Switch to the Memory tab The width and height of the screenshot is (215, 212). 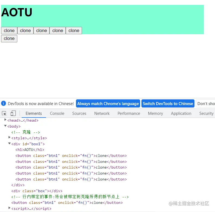(x=156, y=113)
